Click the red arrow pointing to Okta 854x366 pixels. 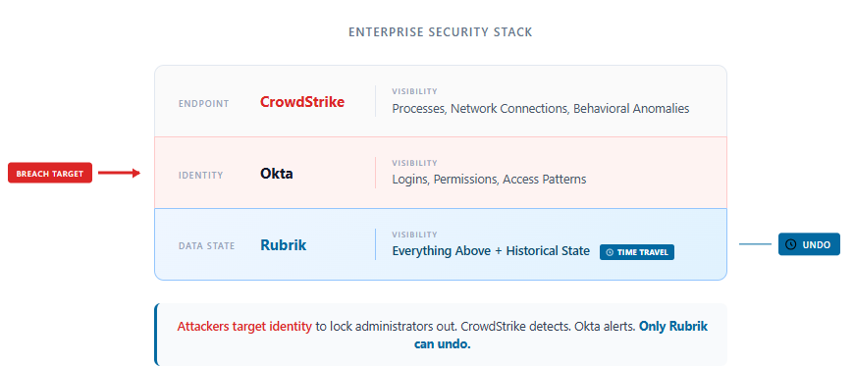tap(120, 174)
